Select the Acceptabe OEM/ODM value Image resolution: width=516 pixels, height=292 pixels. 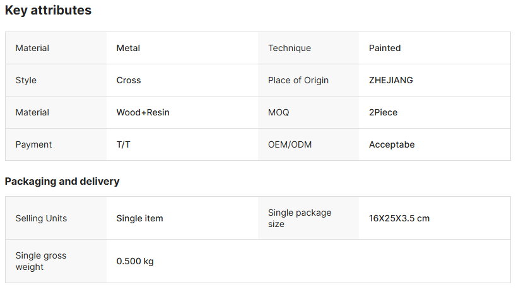(x=392, y=144)
